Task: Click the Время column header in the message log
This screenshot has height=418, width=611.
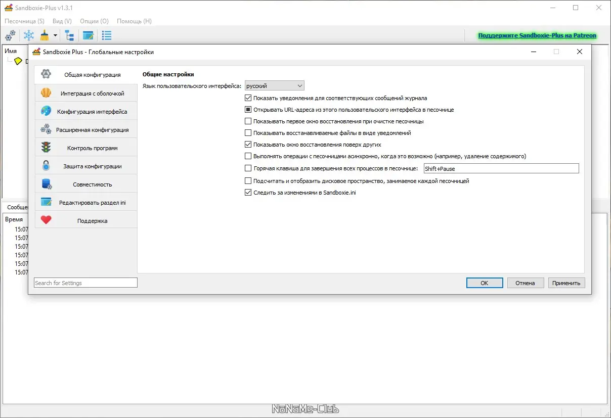Action: 14,219
